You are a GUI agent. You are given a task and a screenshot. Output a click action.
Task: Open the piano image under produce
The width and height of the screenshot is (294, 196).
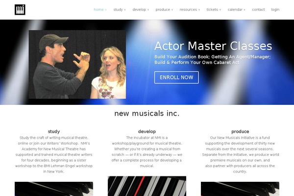[x=240, y=189]
